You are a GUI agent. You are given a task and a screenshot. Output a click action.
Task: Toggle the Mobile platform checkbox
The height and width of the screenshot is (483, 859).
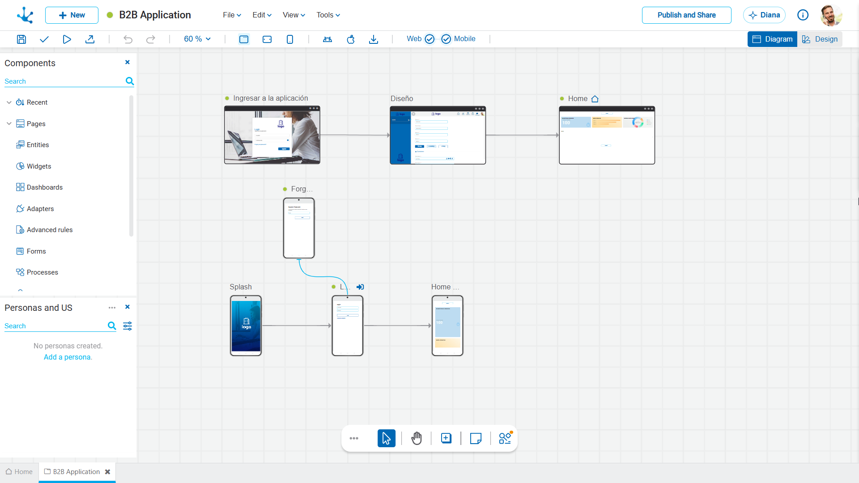(446, 39)
